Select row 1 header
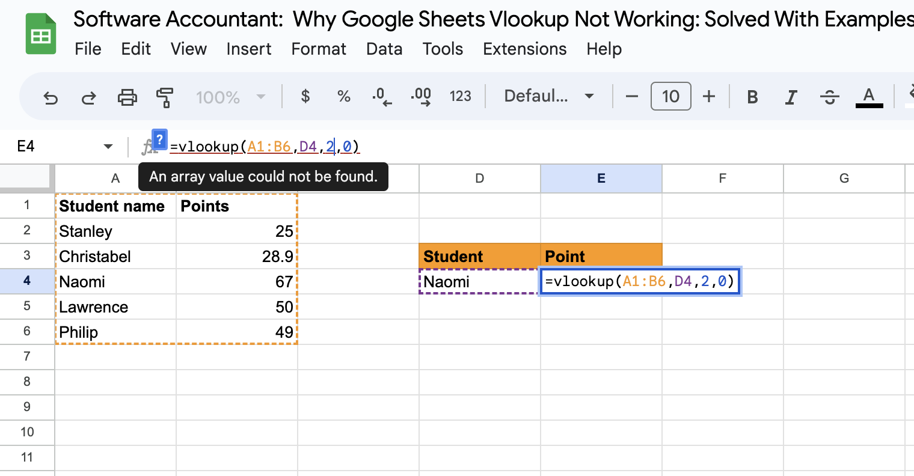Screen dimensions: 914x476 27,205
